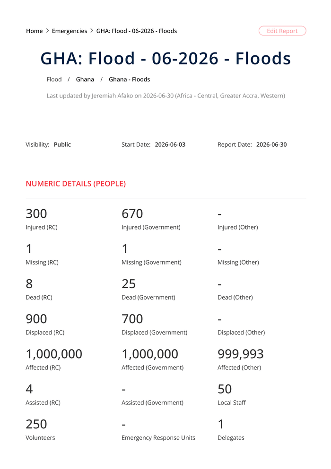Click the 50 Local Staff value
Image resolution: width=331 pixels, height=469 pixels.
(x=225, y=389)
